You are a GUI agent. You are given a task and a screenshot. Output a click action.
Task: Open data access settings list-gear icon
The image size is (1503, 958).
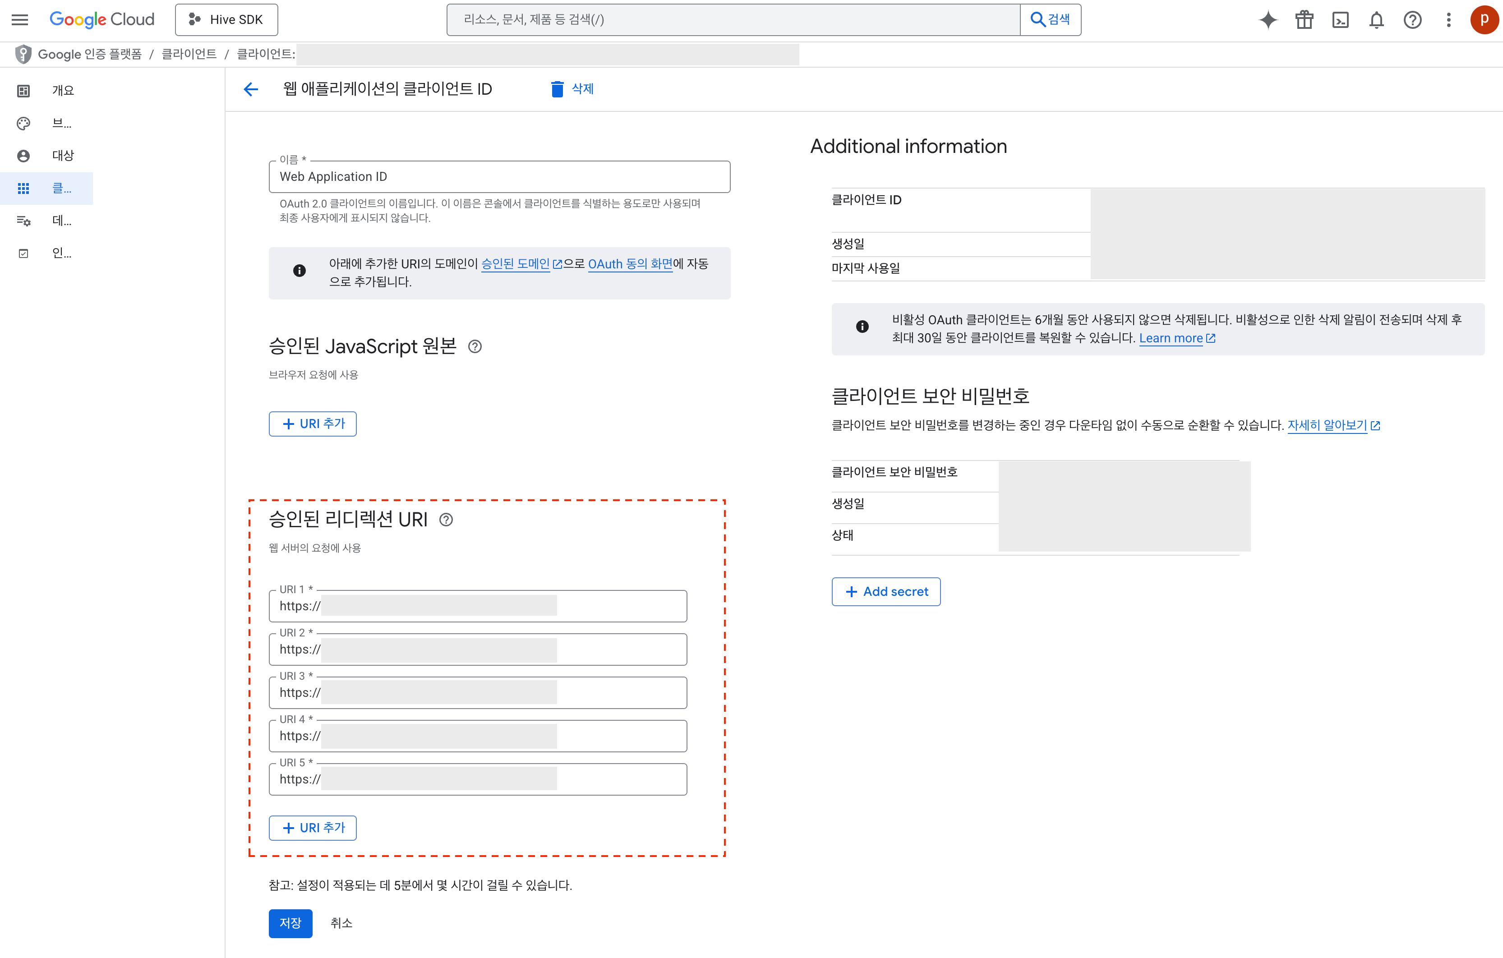coord(23,220)
